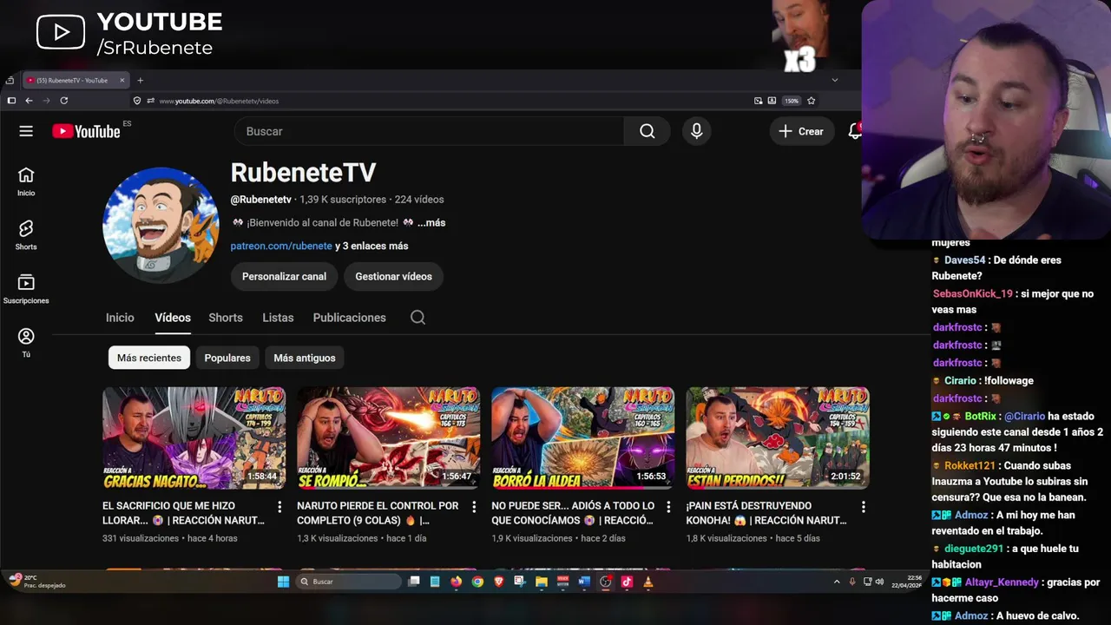Open options menu for EL SACRIFICIO video
This screenshot has height=625, width=1111.
pyautogui.click(x=279, y=506)
